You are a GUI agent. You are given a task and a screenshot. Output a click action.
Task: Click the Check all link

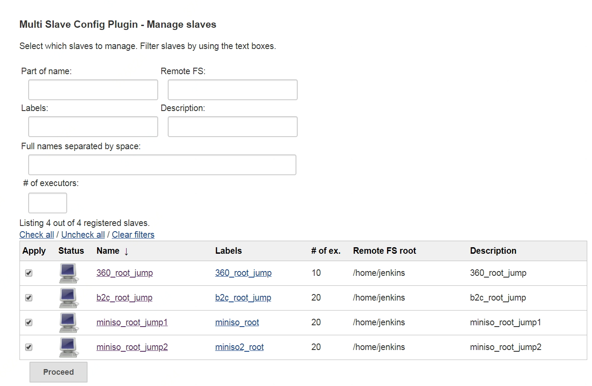click(37, 235)
